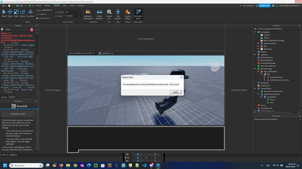Click the Output filter funnel icon

click(x=2, y=30)
